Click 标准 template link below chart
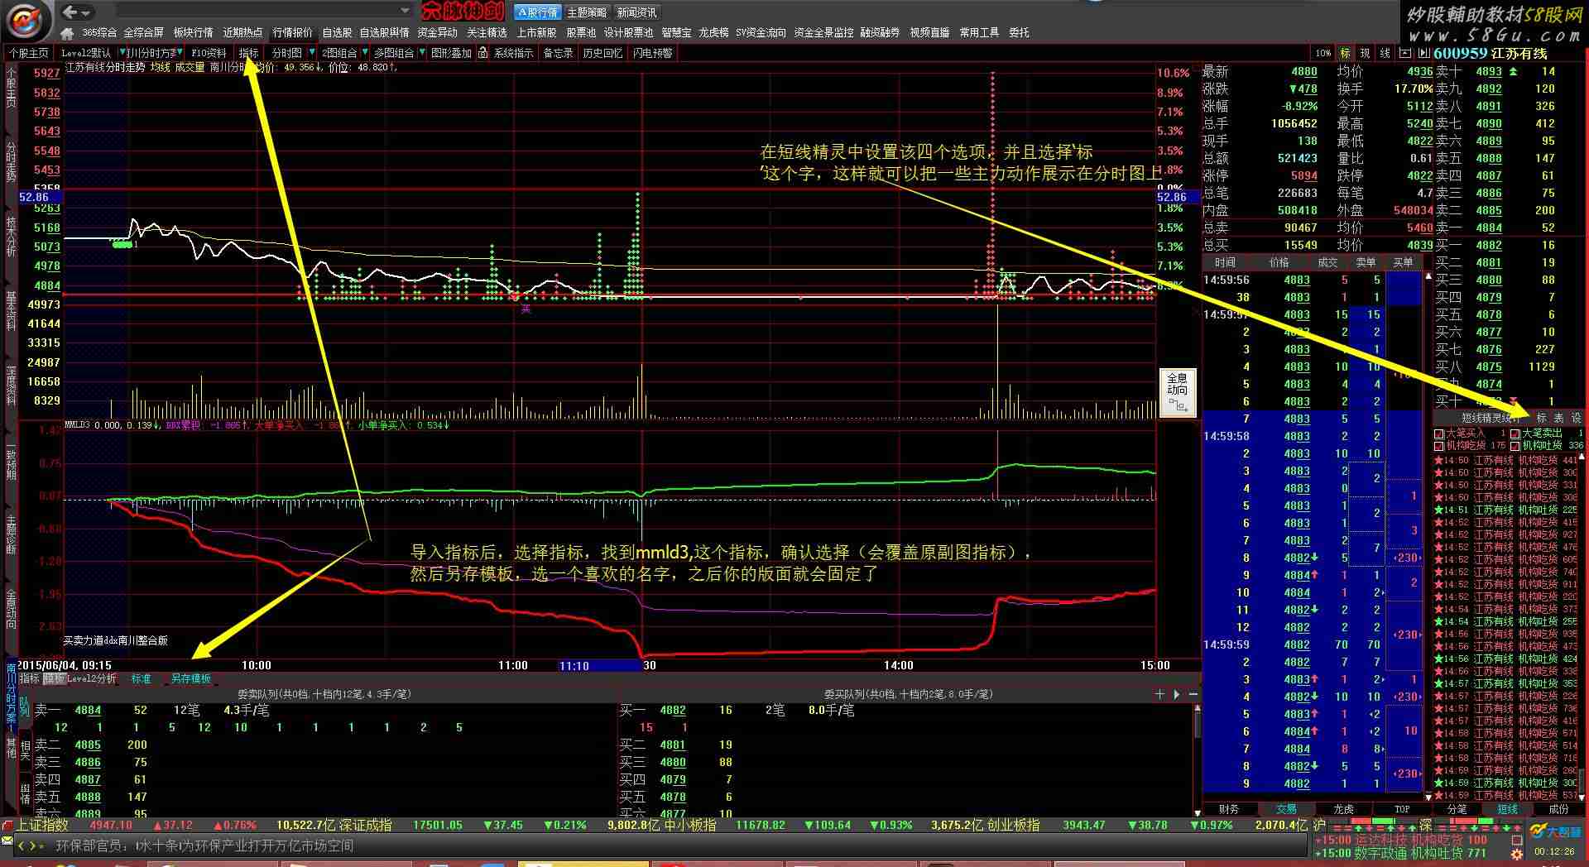This screenshot has height=867, width=1589. [142, 678]
